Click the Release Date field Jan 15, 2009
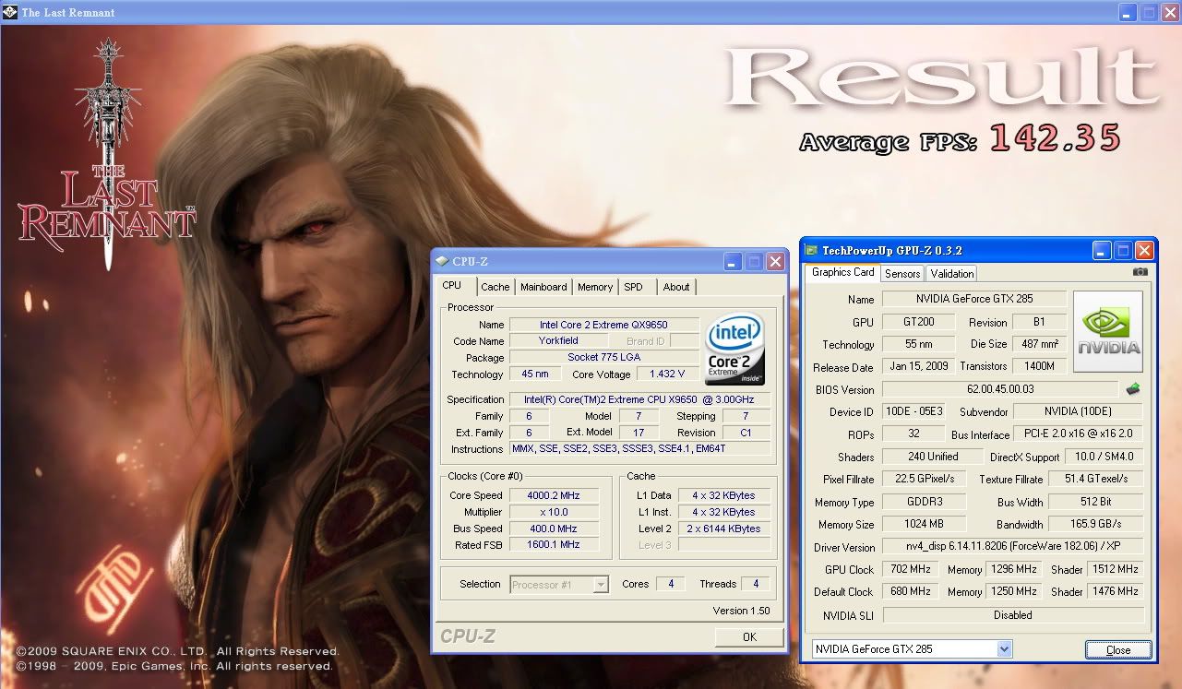The image size is (1182, 689). click(917, 366)
